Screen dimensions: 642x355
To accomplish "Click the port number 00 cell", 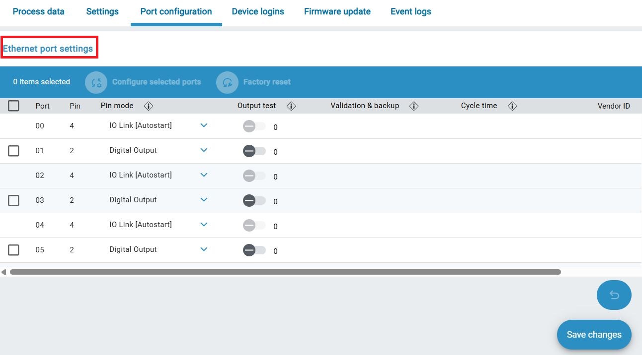I will 40,126.
